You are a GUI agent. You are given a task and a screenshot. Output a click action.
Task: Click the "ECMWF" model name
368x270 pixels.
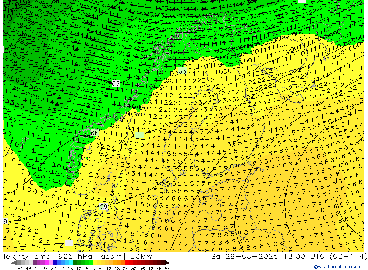point(144,256)
